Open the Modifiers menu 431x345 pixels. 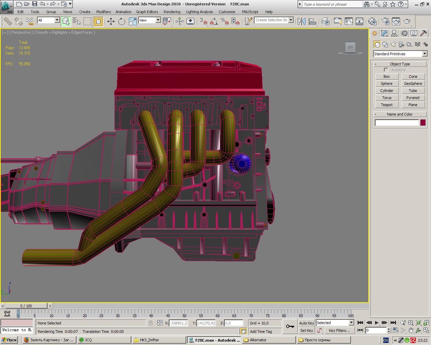(x=103, y=12)
